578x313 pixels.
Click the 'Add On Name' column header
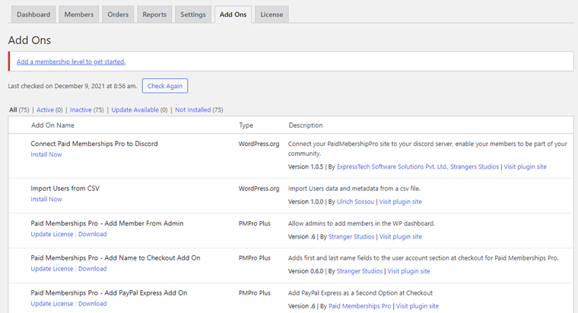52,125
